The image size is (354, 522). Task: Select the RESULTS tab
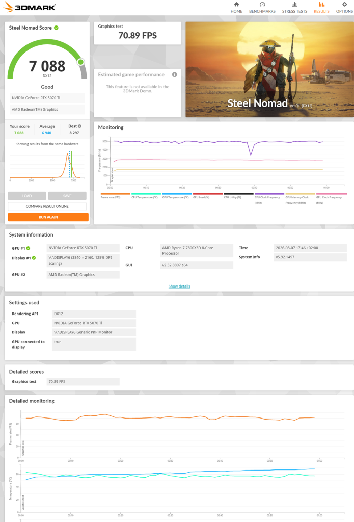[321, 7]
